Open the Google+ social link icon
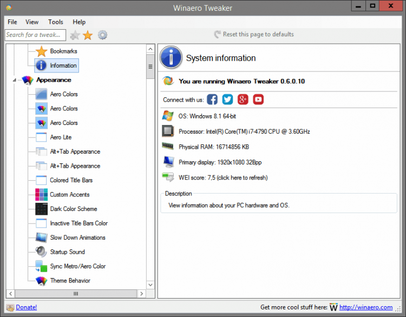Viewport: 406px width, 317px height. 243,100
